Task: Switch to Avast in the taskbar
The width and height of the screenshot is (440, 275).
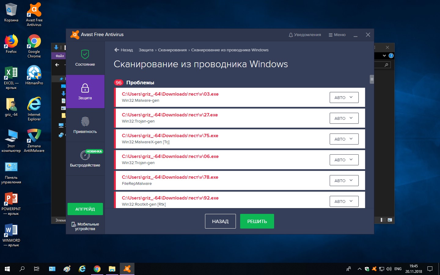Action: click(127, 269)
